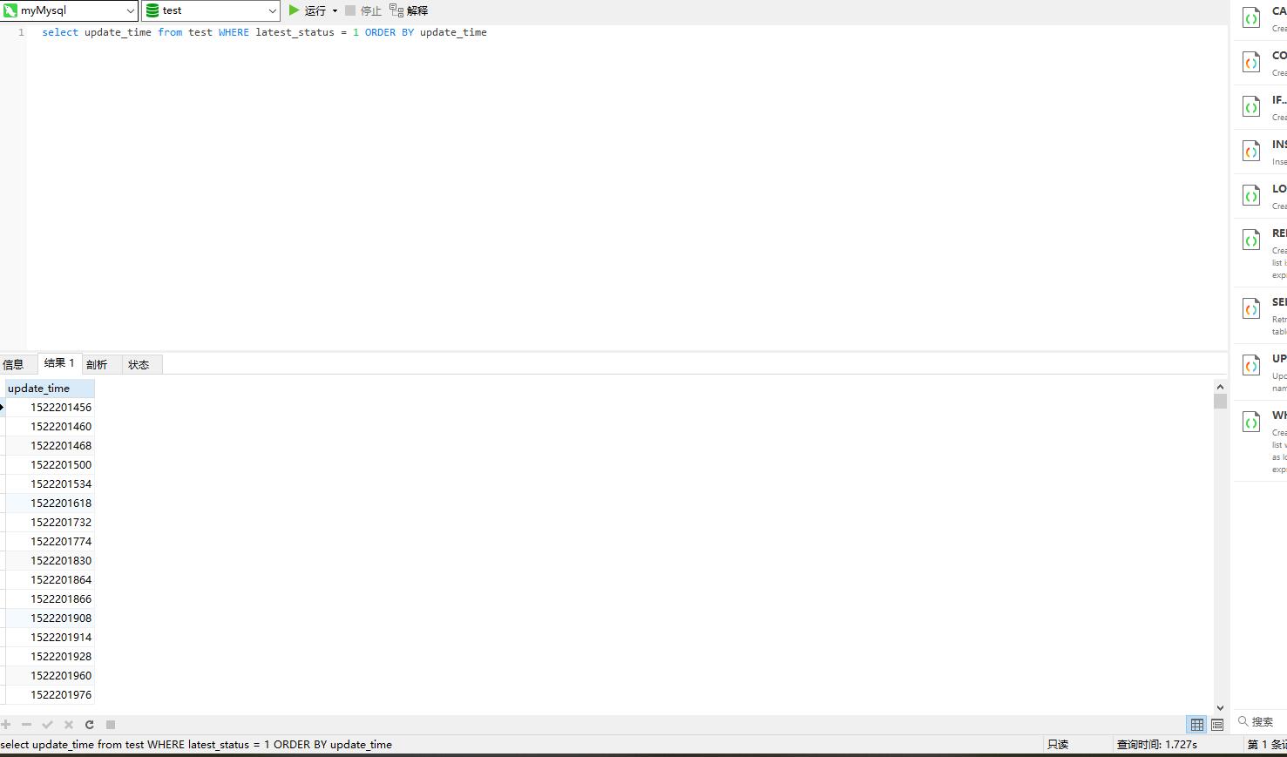Select the cell 1522201500
This screenshot has width=1287, height=757.
click(50, 465)
